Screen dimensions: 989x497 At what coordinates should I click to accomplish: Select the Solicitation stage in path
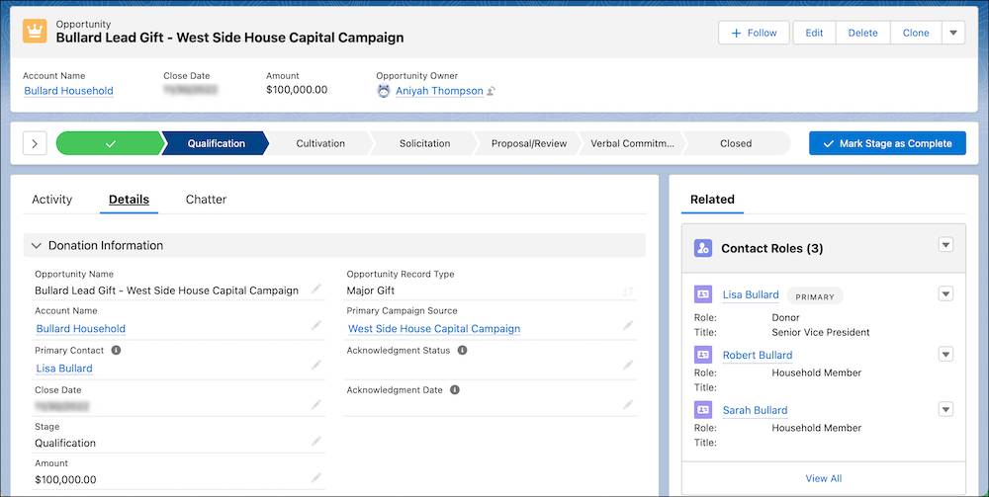pyautogui.click(x=424, y=143)
